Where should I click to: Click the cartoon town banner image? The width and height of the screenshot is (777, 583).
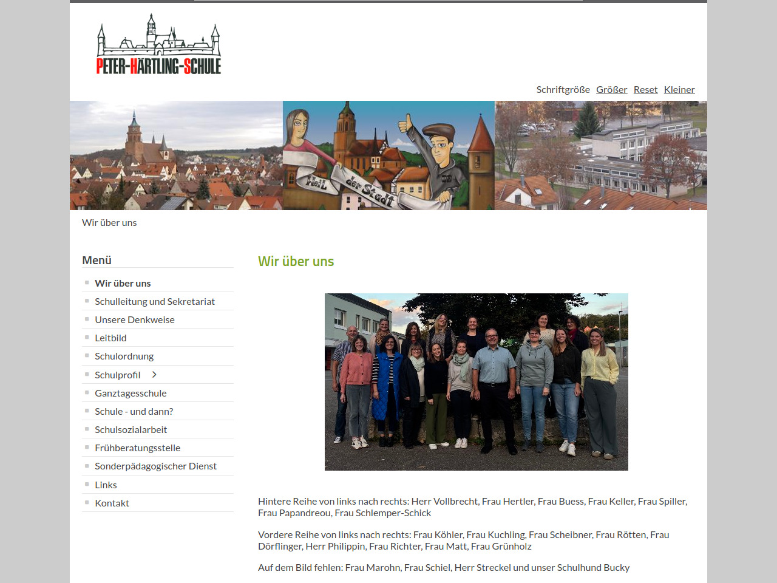(388, 155)
